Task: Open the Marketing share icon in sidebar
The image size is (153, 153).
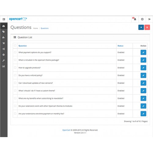Action: coord(4,49)
